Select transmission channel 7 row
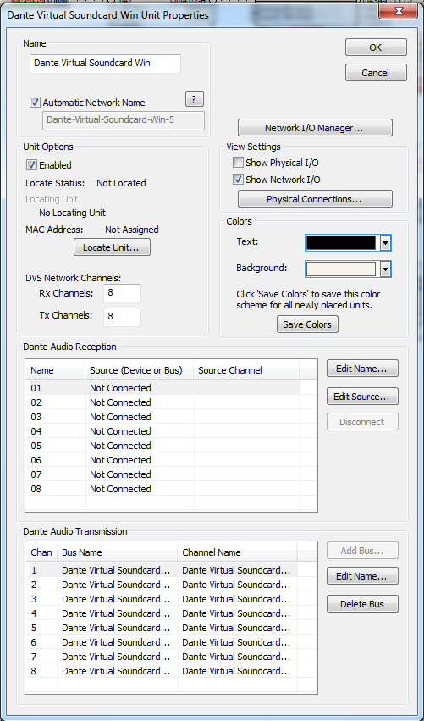 (162, 656)
